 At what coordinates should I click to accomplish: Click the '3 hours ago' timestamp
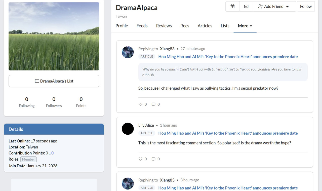tap(190, 180)
